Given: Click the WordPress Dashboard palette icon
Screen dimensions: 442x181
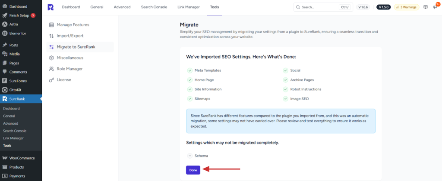Looking at the screenshot, I should (x=4, y=6).
